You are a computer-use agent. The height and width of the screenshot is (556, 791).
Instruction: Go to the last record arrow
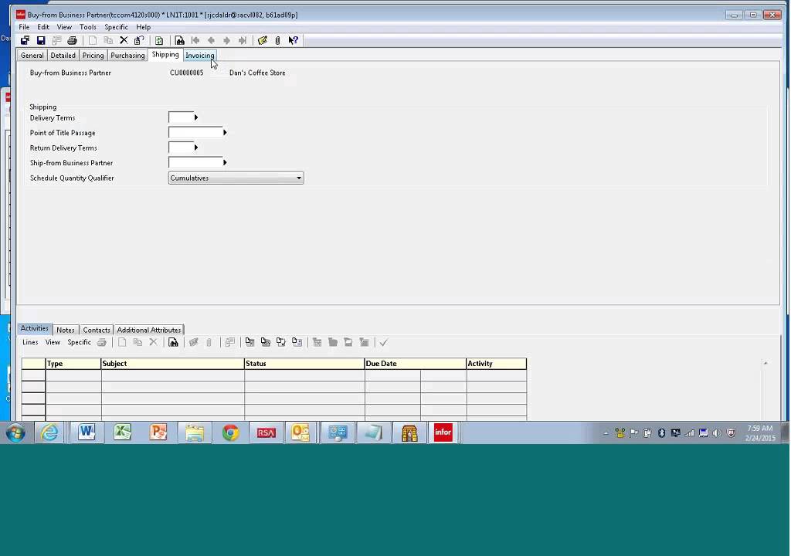243,40
